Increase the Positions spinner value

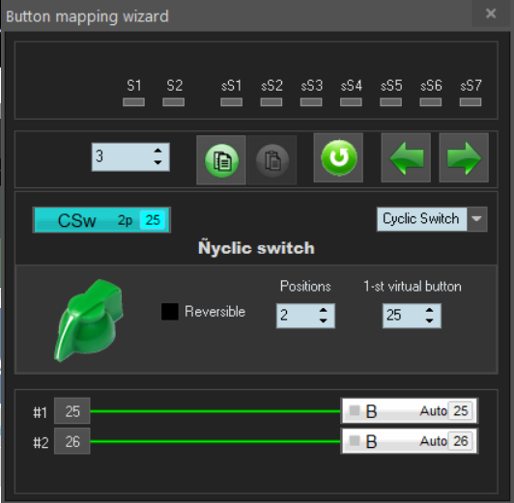pyautogui.click(x=324, y=310)
